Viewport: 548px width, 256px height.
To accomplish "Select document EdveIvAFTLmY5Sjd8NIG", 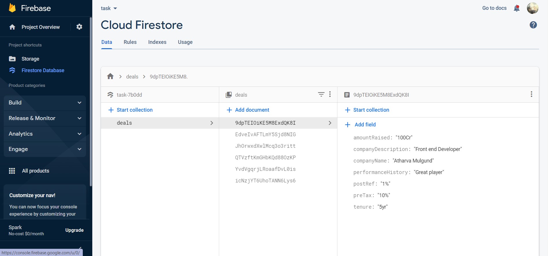I will pyautogui.click(x=265, y=134).
